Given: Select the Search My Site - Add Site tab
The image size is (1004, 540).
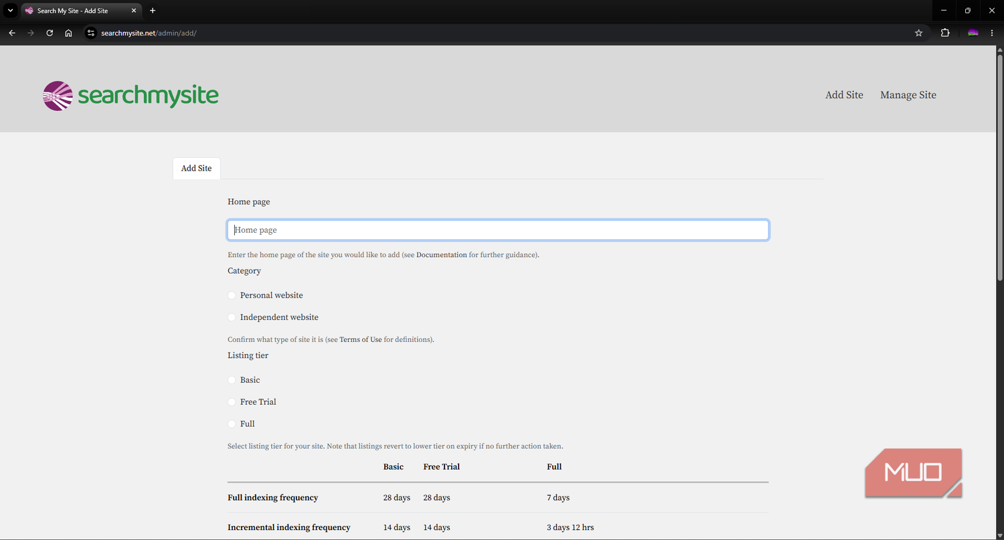Looking at the screenshot, I should coord(81,11).
